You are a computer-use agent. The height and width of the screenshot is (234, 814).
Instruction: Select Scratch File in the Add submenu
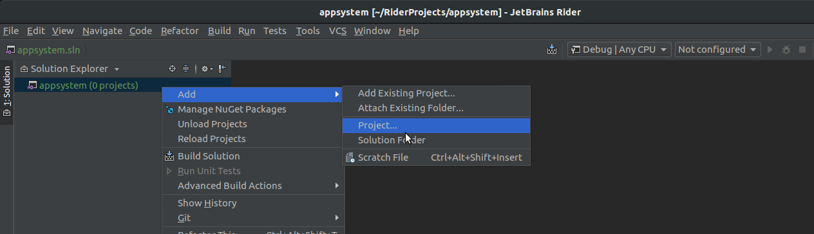pyautogui.click(x=436, y=157)
